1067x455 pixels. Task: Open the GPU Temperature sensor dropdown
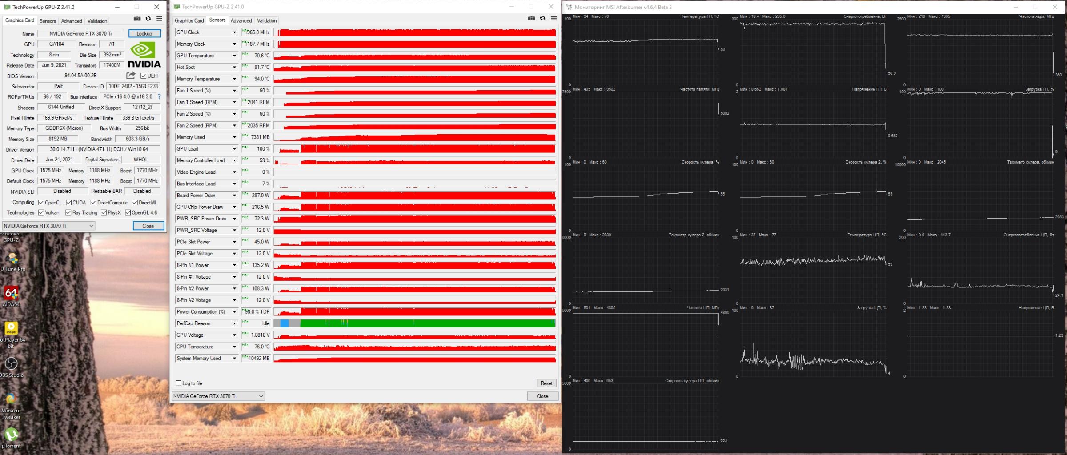(x=234, y=56)
